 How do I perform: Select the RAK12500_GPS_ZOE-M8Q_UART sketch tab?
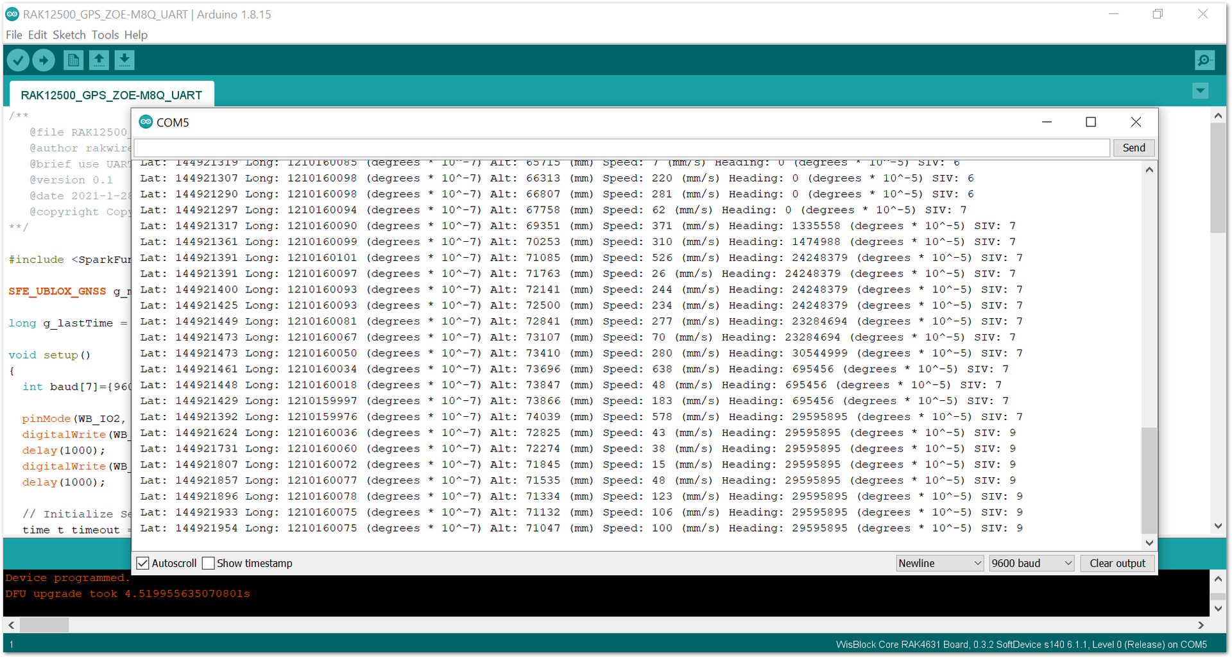[111, 95]
